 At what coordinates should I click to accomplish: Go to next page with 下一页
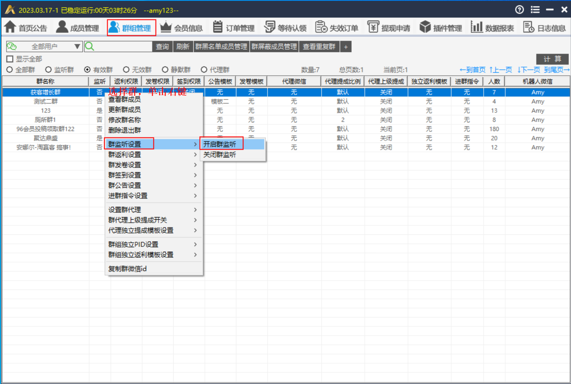click(529, 70)
